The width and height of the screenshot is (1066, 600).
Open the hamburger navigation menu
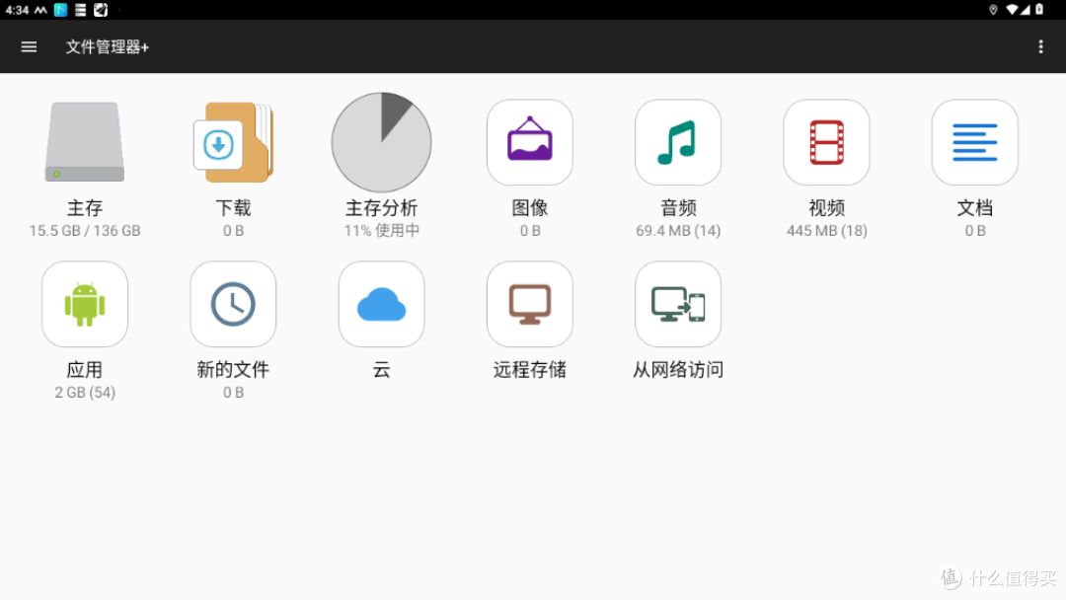click(x=29, y=47)
